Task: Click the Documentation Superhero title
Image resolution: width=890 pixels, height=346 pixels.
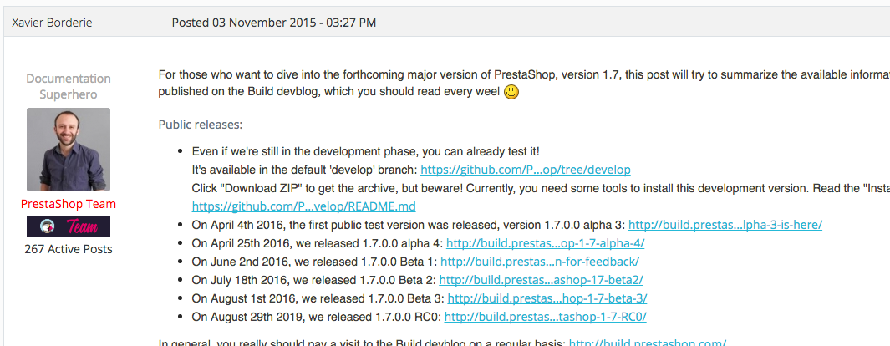Action: [x=69, y=86]
